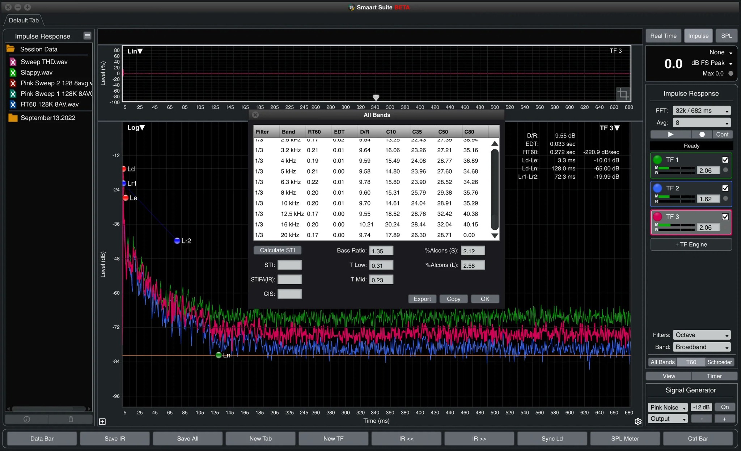Remove Slappy.wav using its delete icon
The width and height of the screenshot is (741, 451).
pos(13,72)
